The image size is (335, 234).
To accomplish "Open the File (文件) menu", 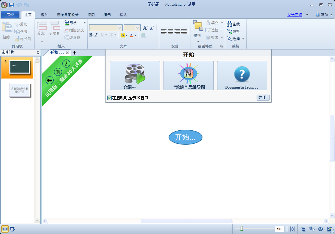I will (10, 14).
